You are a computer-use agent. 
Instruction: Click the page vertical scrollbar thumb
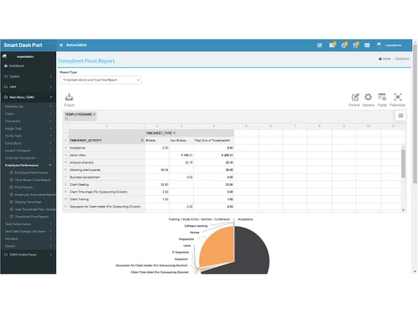point(415,114)
